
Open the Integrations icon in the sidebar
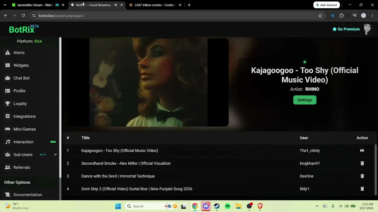(8, 116)
